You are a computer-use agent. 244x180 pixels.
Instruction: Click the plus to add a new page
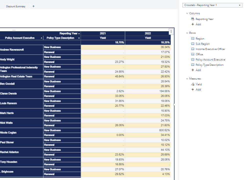pos(33,6)
